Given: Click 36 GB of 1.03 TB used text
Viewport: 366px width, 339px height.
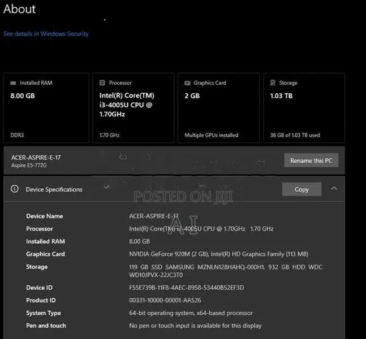Looking at the screenshot, I should pos(295,135).
